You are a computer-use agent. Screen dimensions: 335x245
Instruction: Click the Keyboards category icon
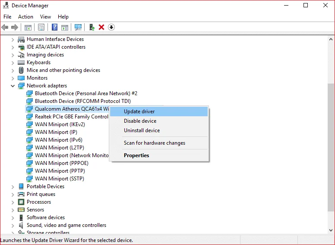coord(21,62)
